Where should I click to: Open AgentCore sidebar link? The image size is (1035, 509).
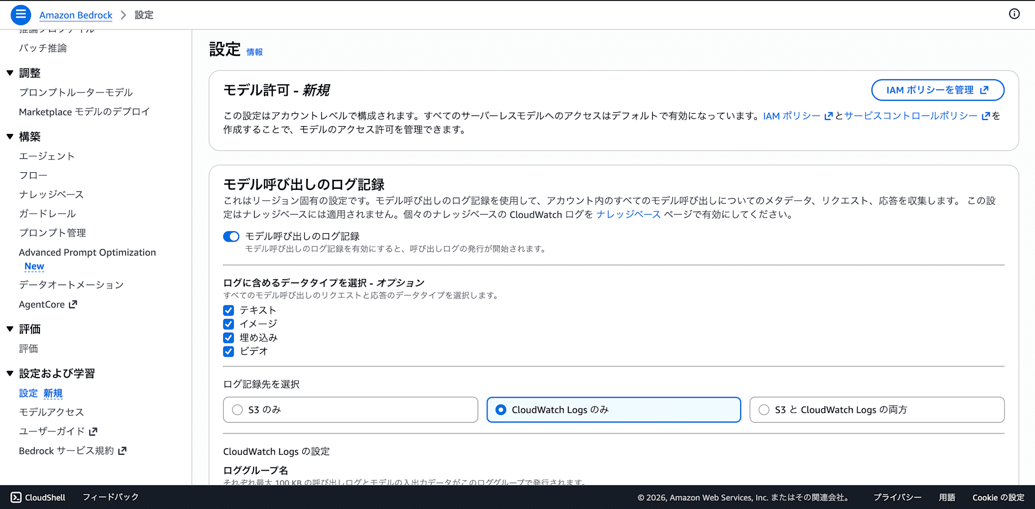42,304
